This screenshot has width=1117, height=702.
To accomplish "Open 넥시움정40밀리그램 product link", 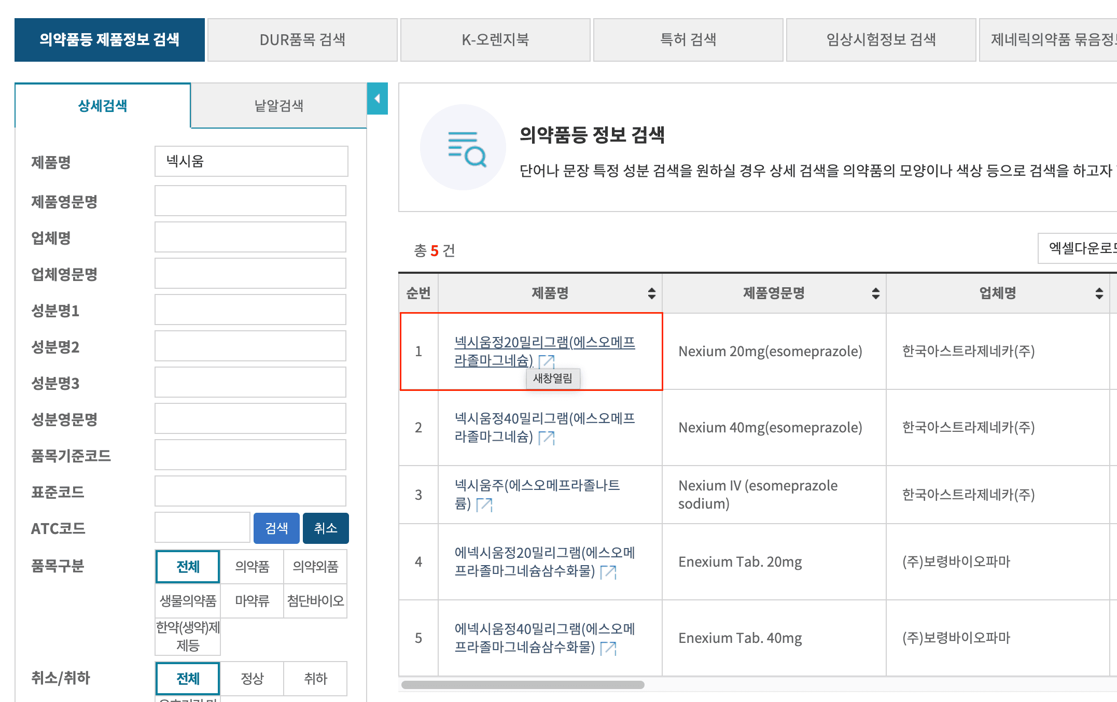I will coord(544,428).
